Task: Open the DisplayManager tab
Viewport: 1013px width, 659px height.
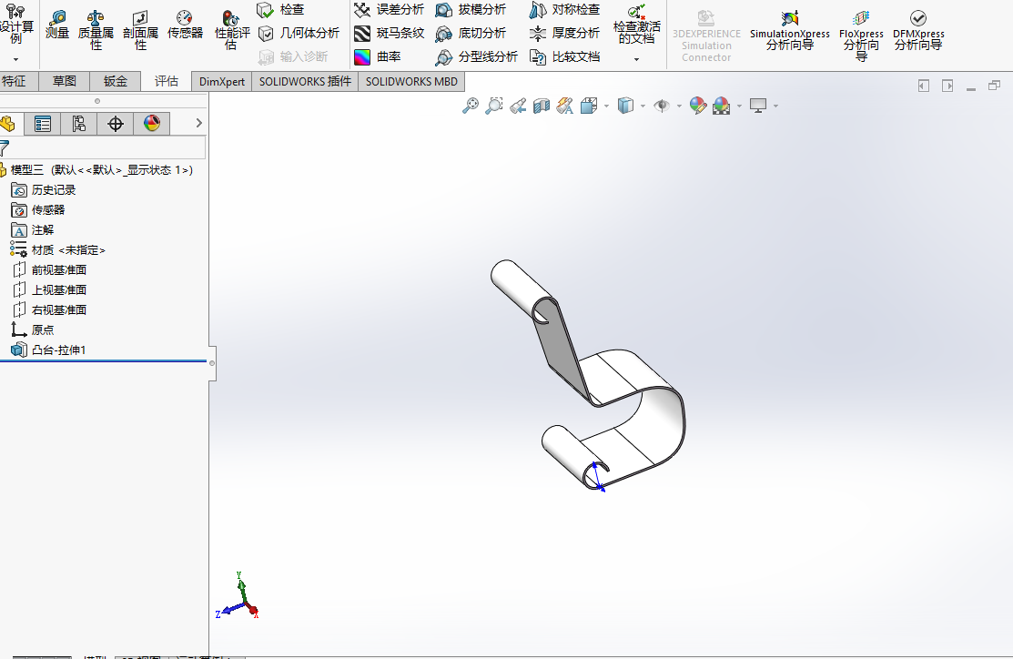Action: click(152, 124)
